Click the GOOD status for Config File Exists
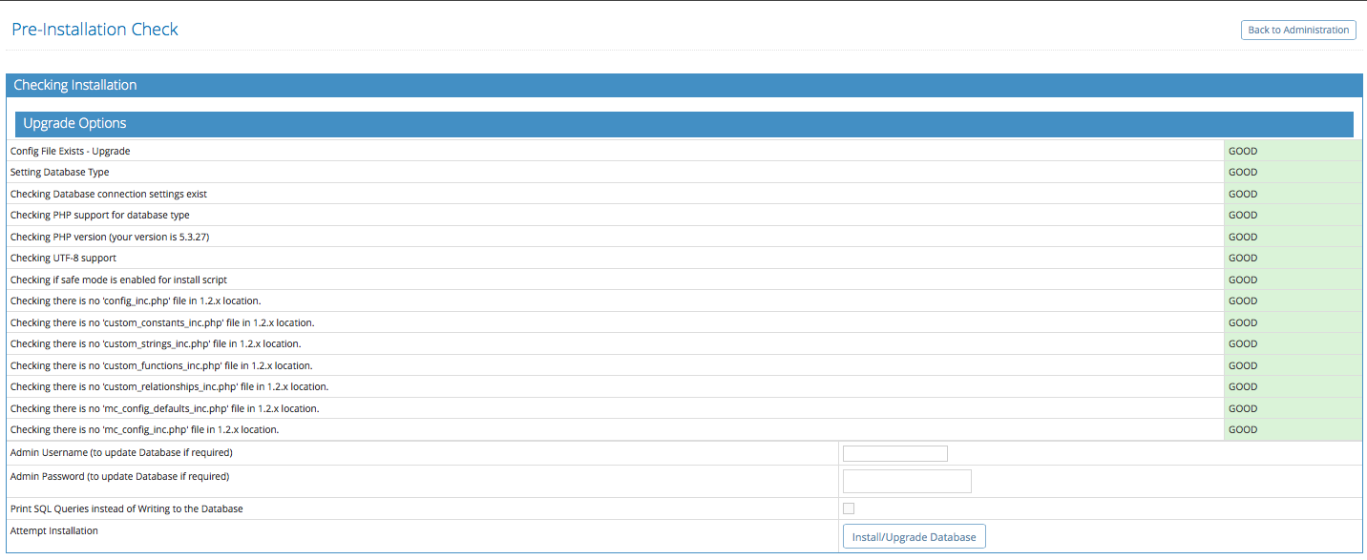This screenshot has width=1367, height=560. [x=1243, y=151]
